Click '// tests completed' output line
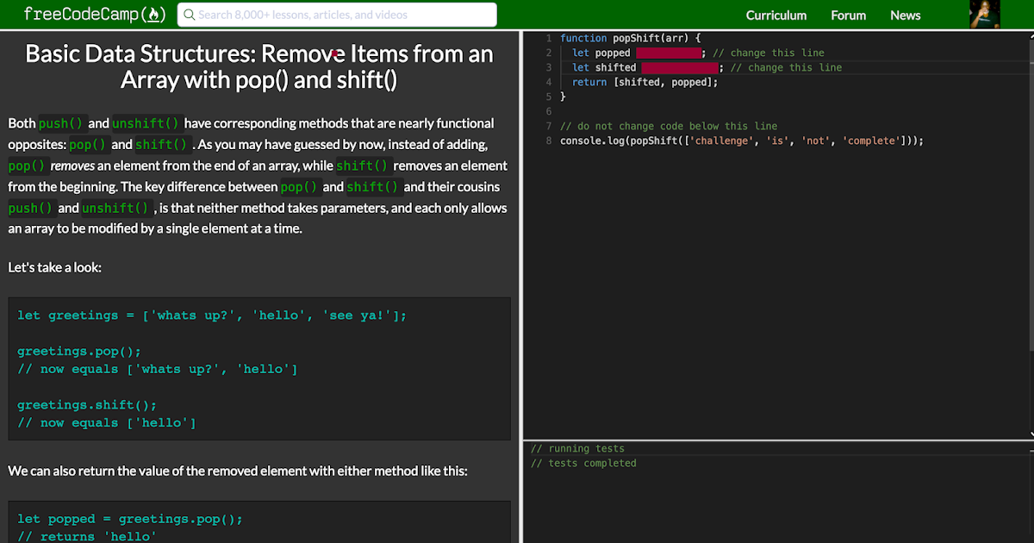This screenshot has height=543, width=1034. [x=583, y=463]
